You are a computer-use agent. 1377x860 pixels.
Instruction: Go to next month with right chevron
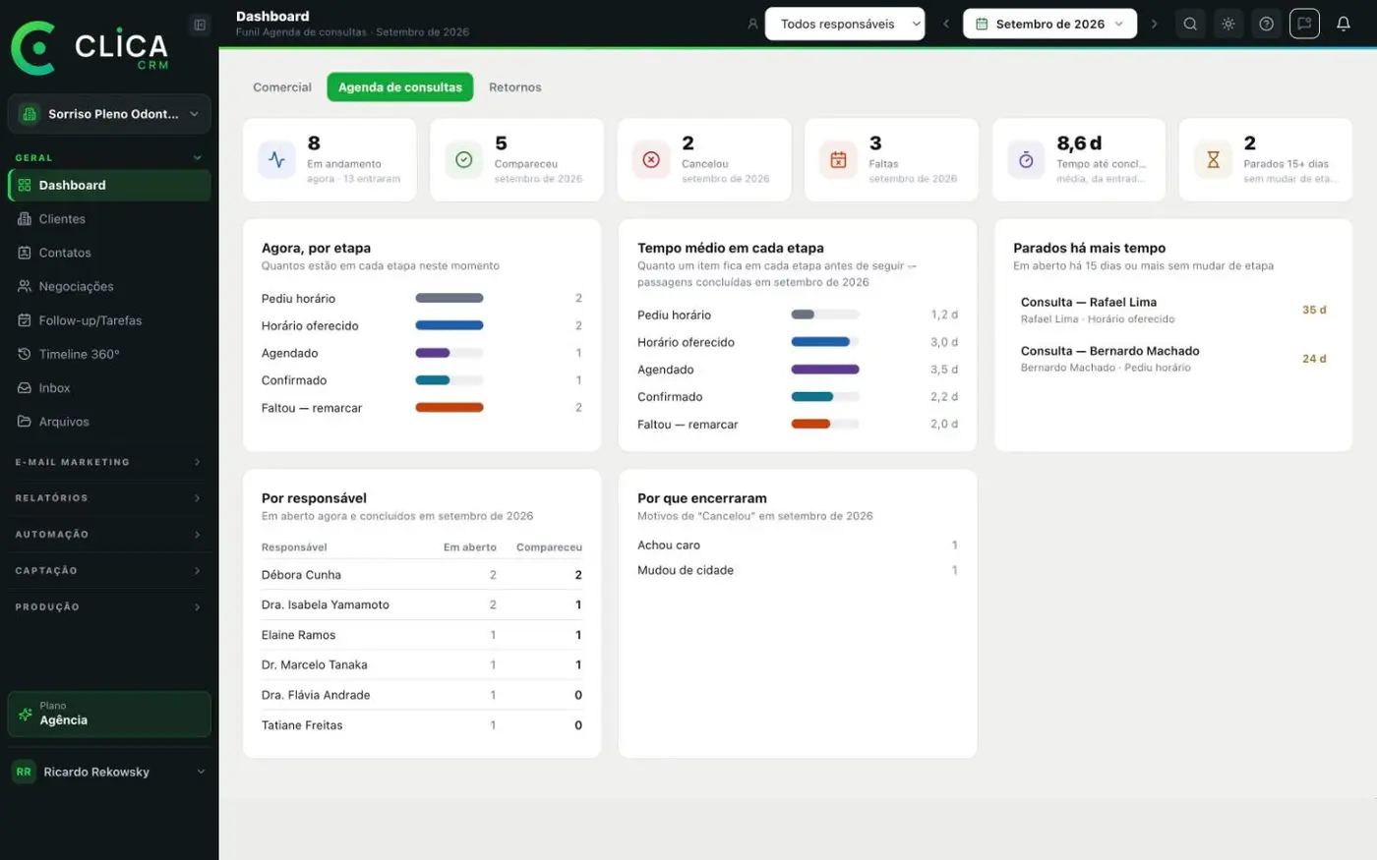coord(1154,24)
